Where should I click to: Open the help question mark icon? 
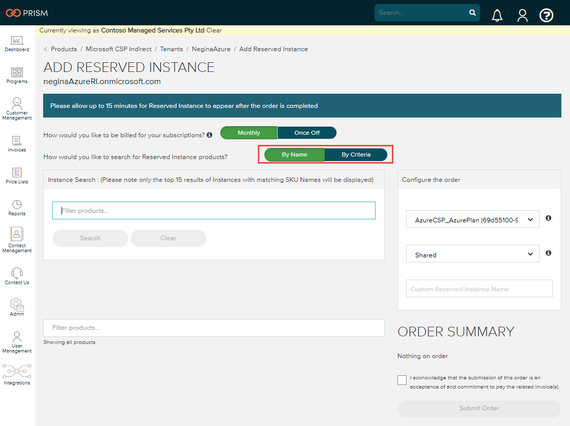pyautogui.click(x=546, y=16)
